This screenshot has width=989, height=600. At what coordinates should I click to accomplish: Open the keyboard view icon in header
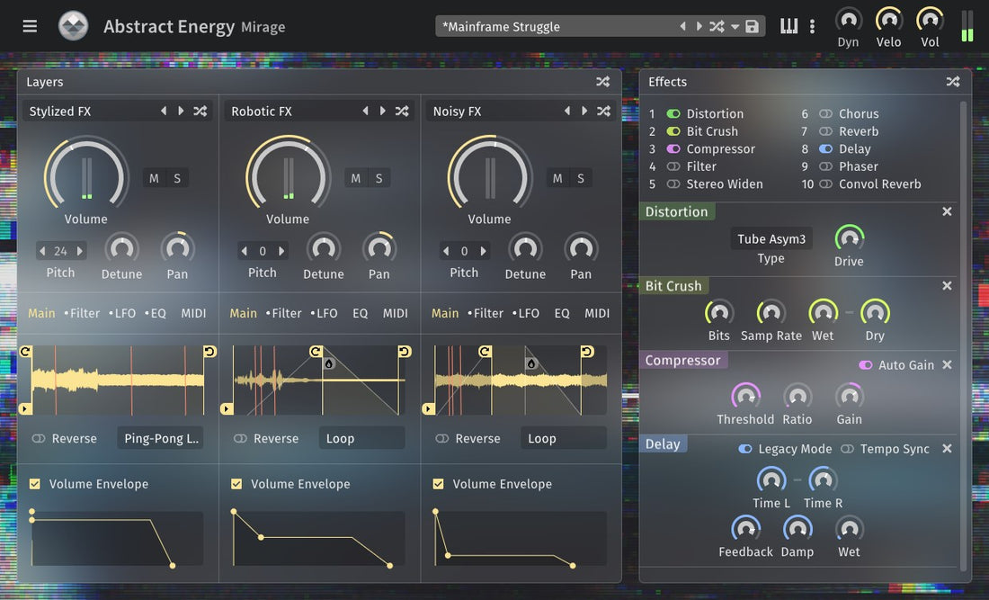coord(789,26)
